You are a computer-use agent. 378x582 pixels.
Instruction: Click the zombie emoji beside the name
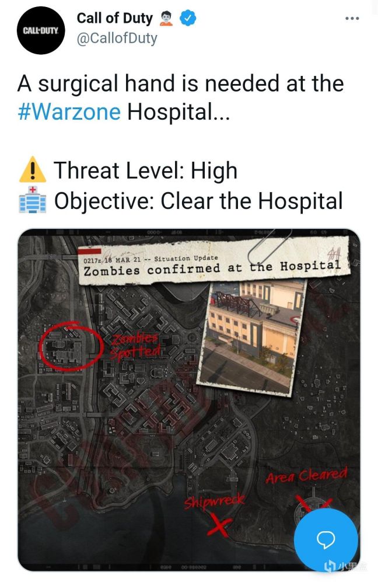pos(166,18)
